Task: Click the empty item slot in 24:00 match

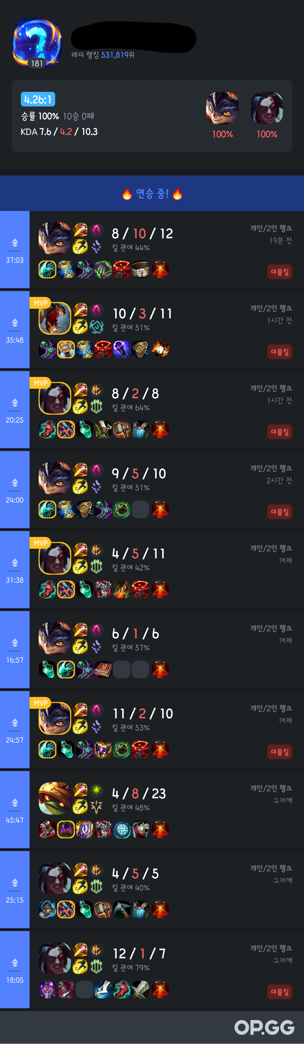Action: (x=141, y=509)
